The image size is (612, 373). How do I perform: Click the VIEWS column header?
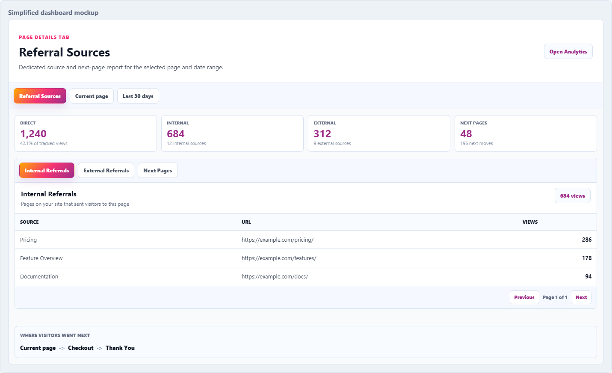pos(530,222)
